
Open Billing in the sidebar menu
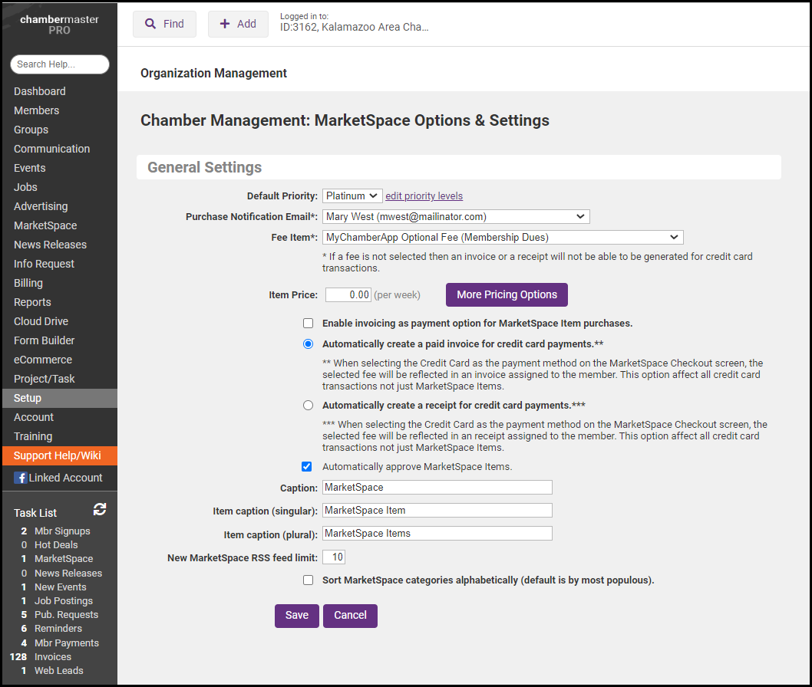[28, 283]
